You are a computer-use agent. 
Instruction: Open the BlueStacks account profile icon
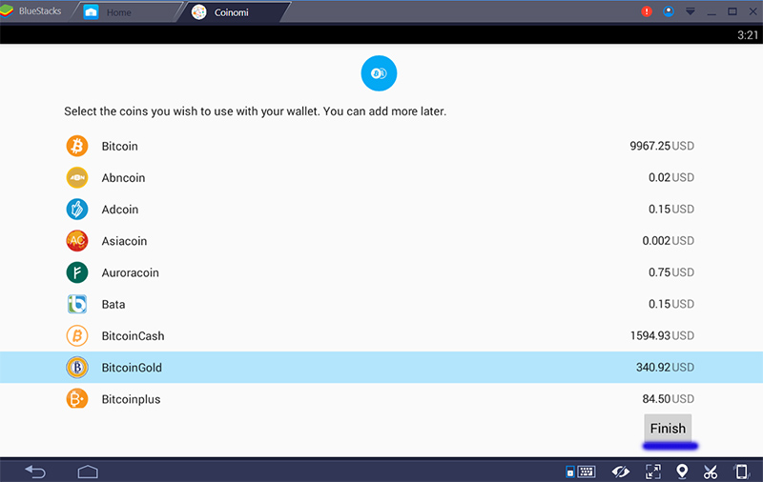click(669, 11)
